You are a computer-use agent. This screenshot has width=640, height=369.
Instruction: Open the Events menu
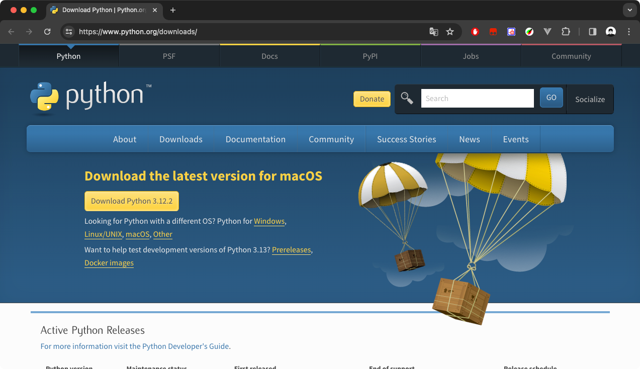pyautogui.click(x=516, y=139)
